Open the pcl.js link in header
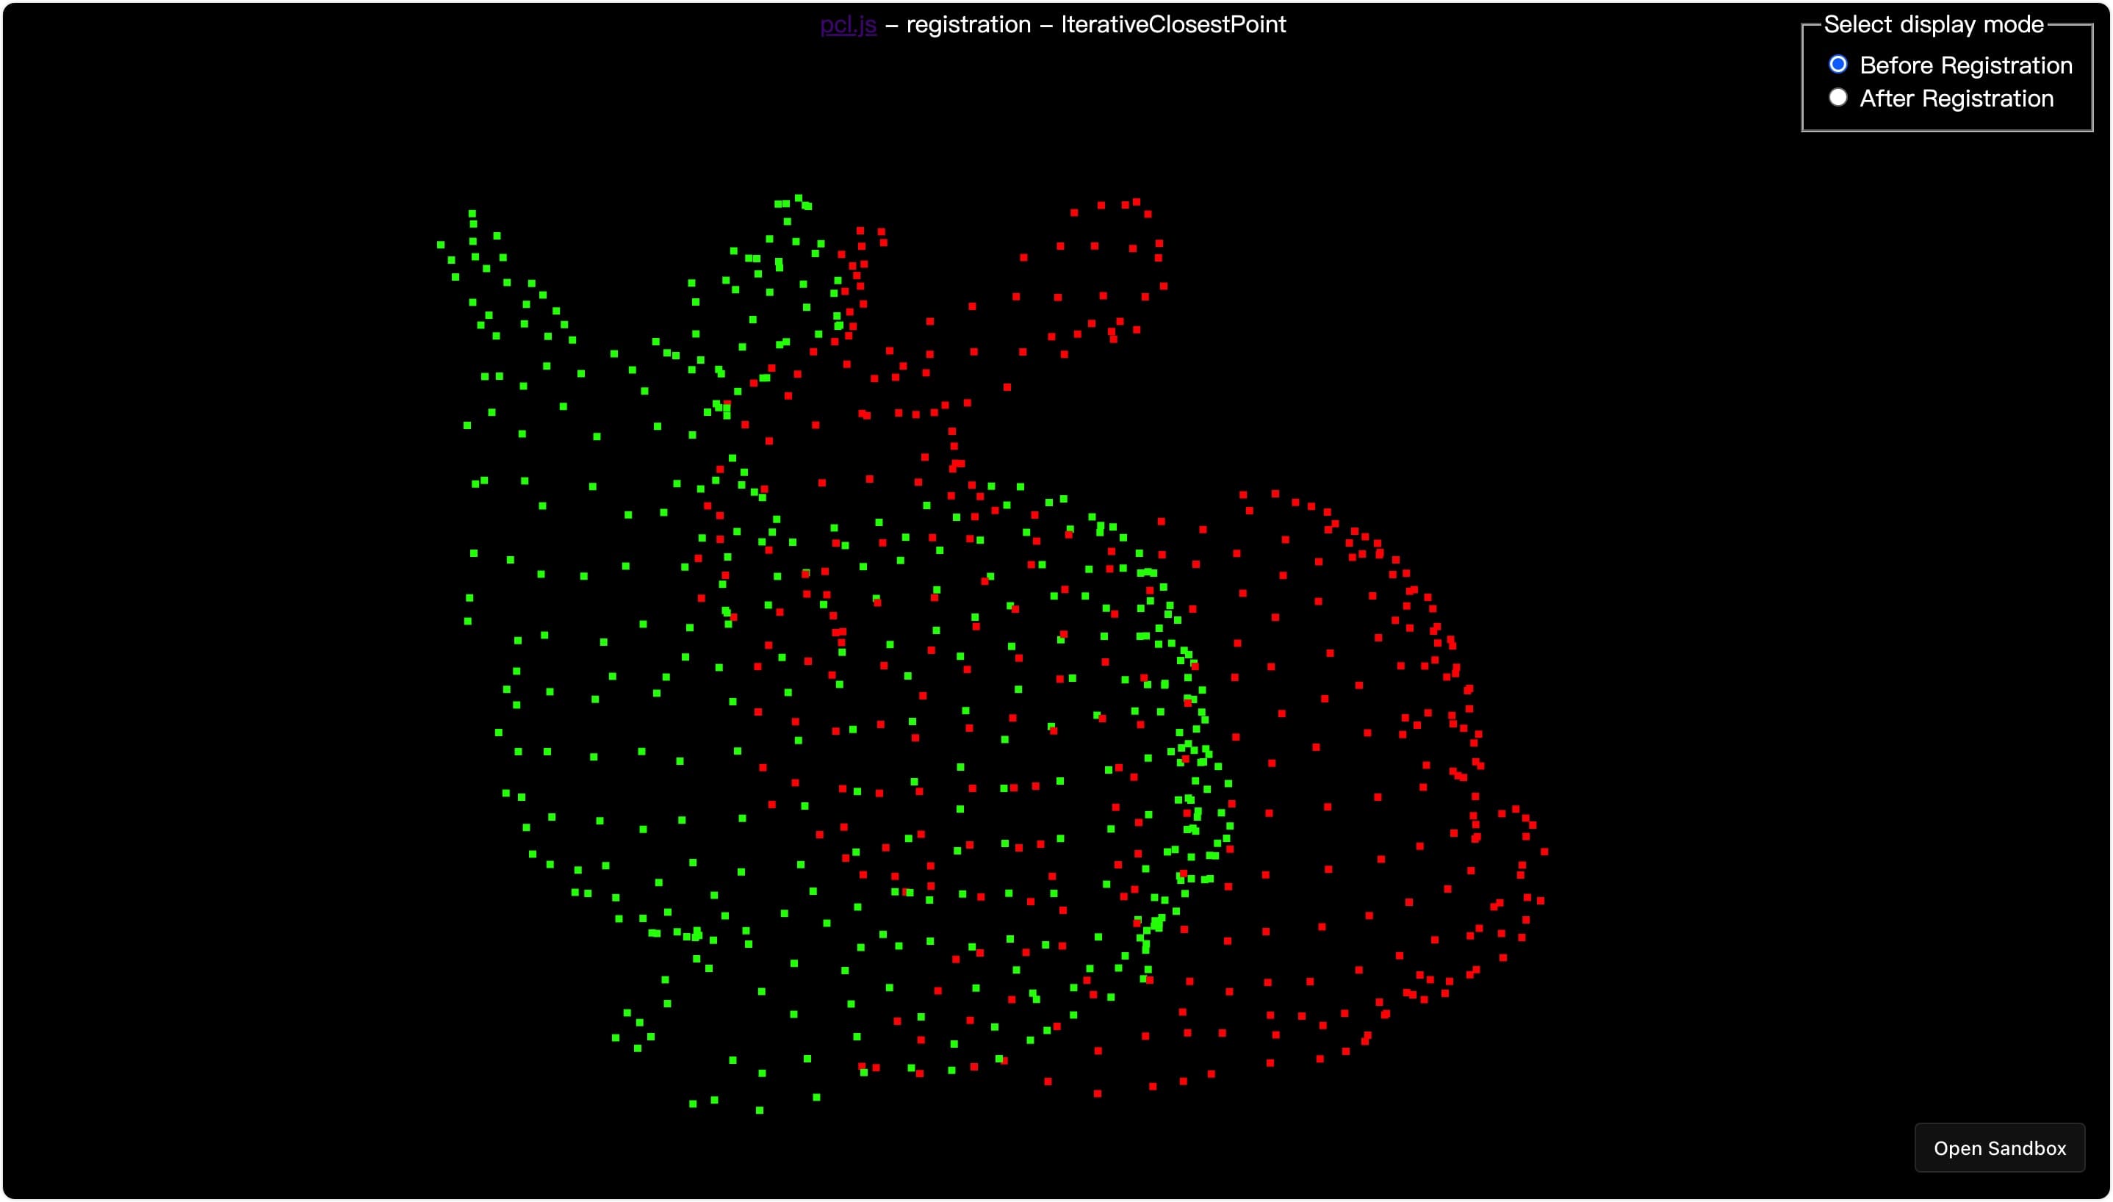Viewport: 2113px width, 1202px height. click(x=848, y=25)
